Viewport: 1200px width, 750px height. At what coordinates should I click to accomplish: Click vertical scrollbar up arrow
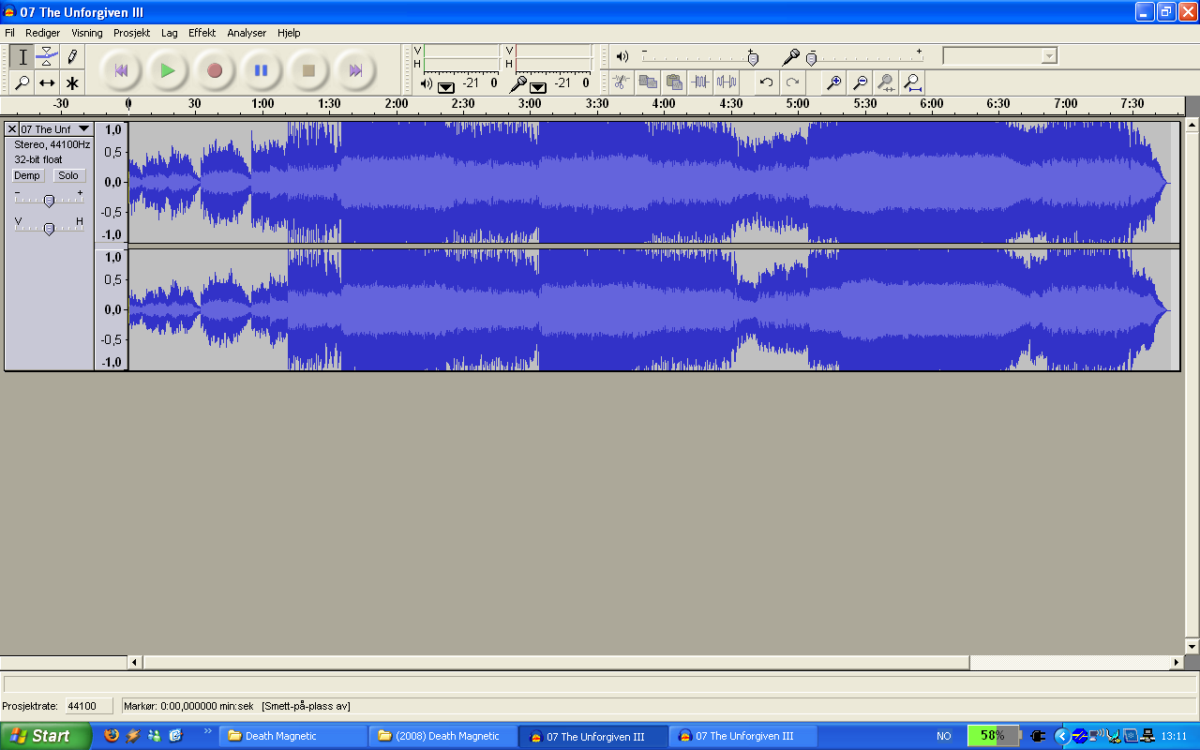(x=1192, y=125)
